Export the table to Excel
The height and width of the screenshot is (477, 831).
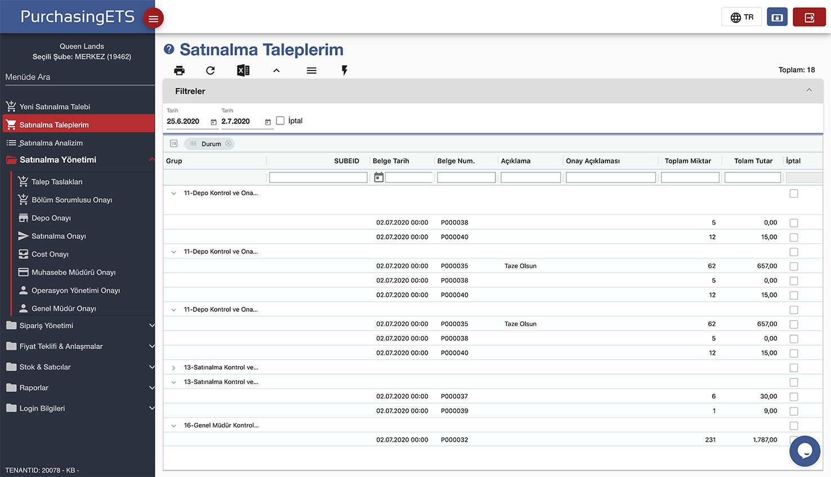click(243, 70)
